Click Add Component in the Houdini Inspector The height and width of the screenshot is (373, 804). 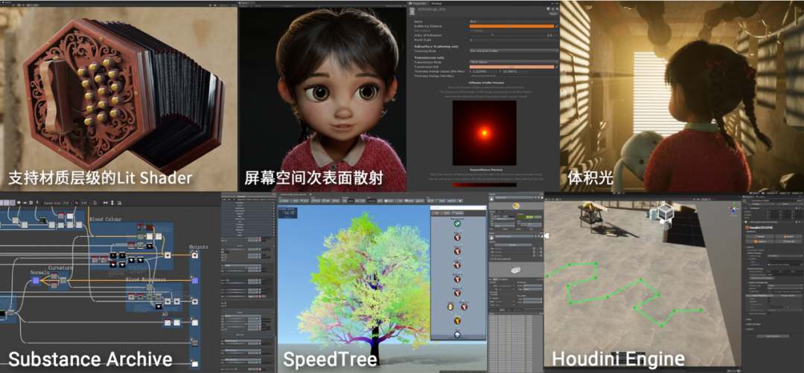[773, 336]
